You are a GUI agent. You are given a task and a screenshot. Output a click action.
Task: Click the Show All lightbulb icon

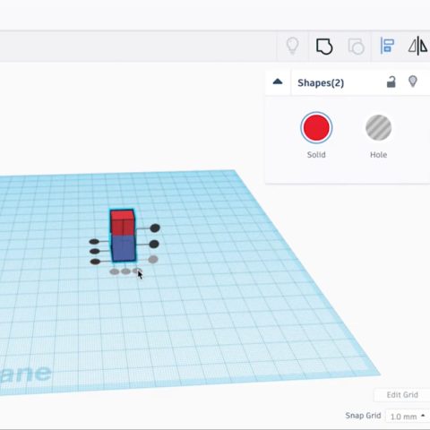[x=292, y=46]
